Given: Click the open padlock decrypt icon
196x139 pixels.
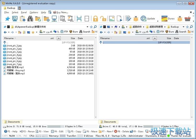Looking at the screenshot, I should click(x=103, y=18).
